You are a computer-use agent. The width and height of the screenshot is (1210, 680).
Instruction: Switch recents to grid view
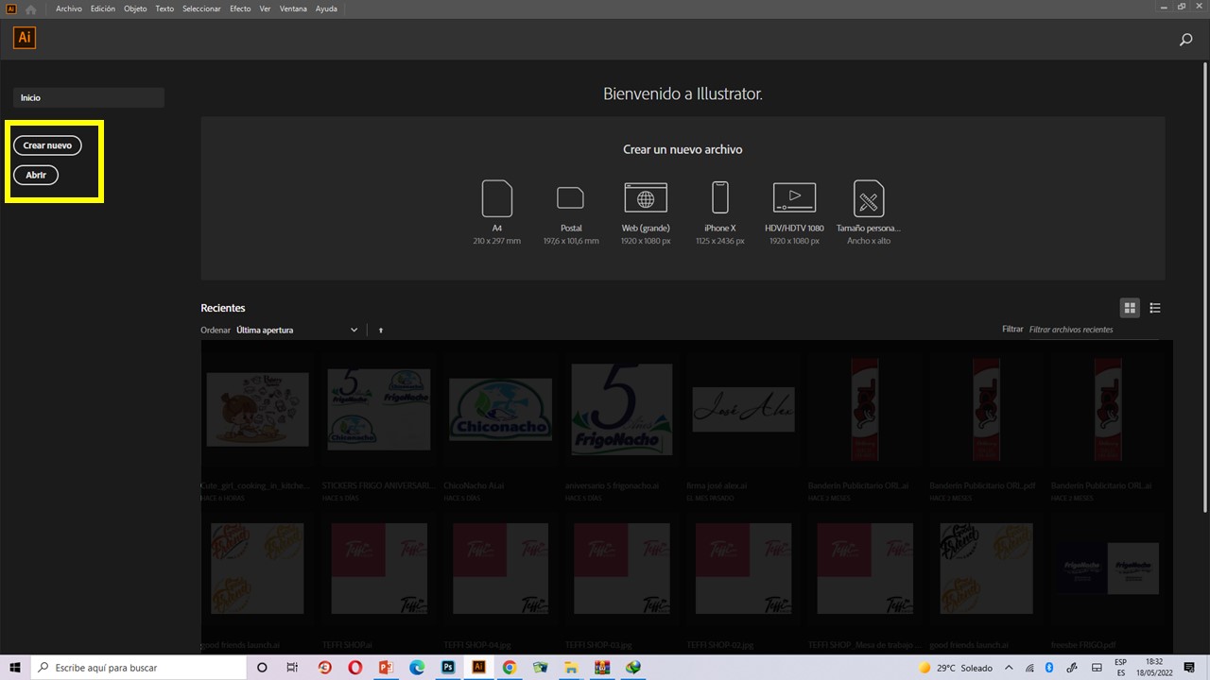point(1130,308)
